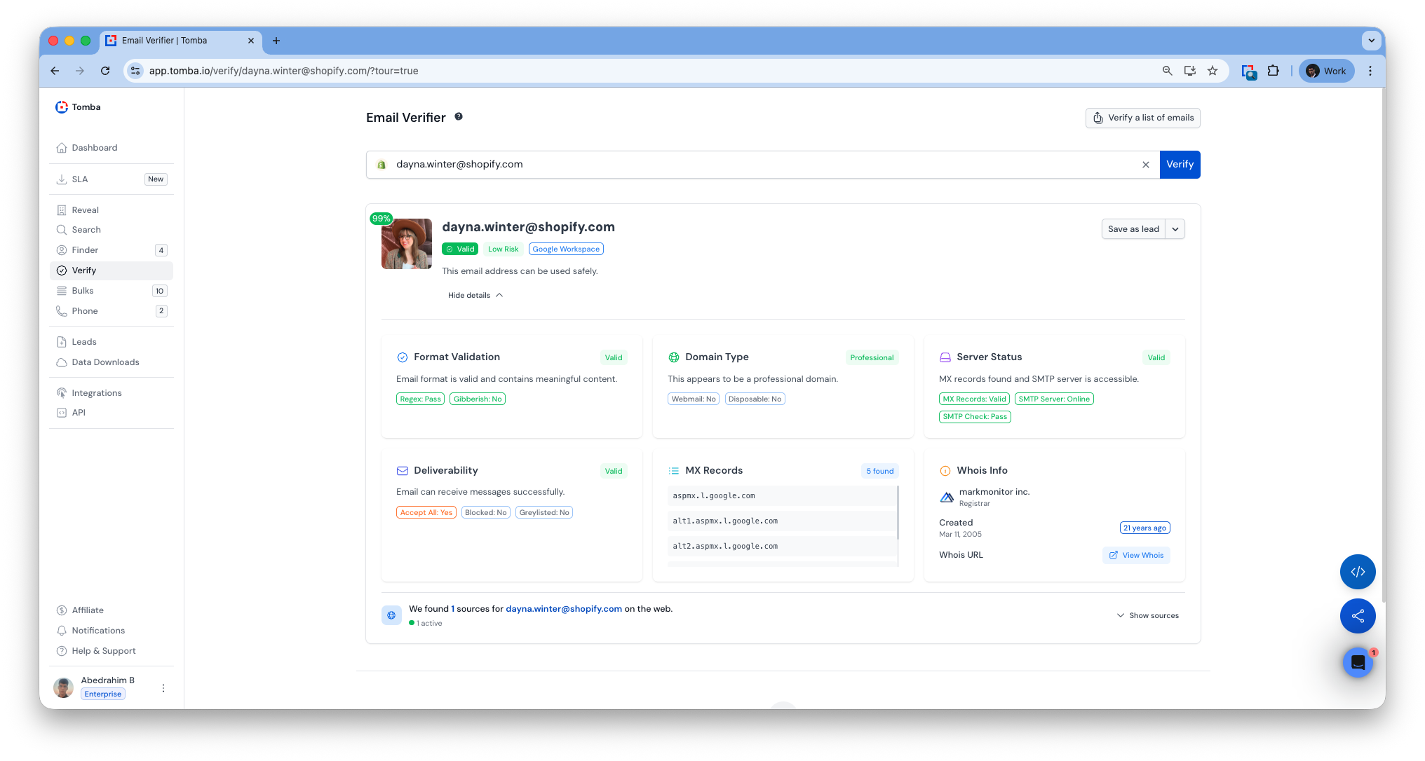The width and height of the screenshot is (1425, 761).
Task: Click the Tomba logo icon
Action: (x=62, y=107)
